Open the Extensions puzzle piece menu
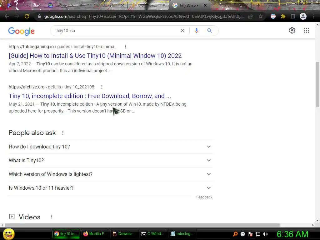 click(x=283, y=16)
